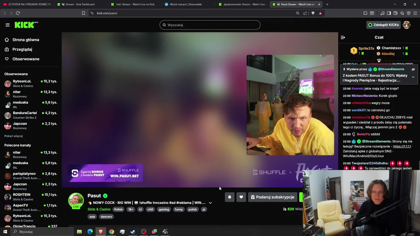
Task: Click the share page icon in address bar
Action: pyautogui.click(x=305, y=13)
